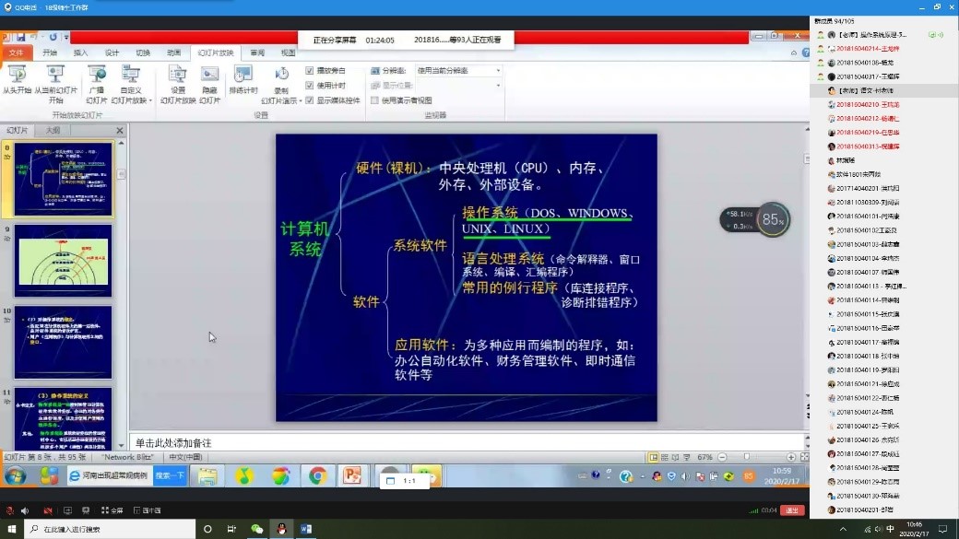Switch to the Design (设计) ribbon tab

112,53
